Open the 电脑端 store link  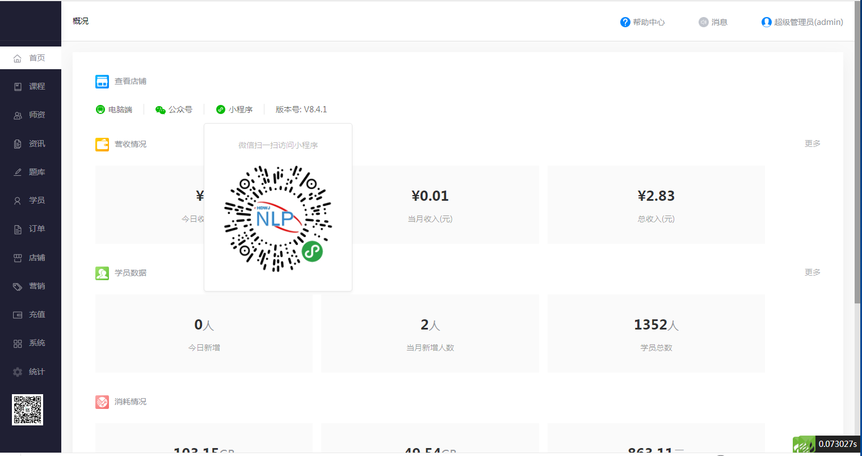pyautogui.click(x=114, y=109)
